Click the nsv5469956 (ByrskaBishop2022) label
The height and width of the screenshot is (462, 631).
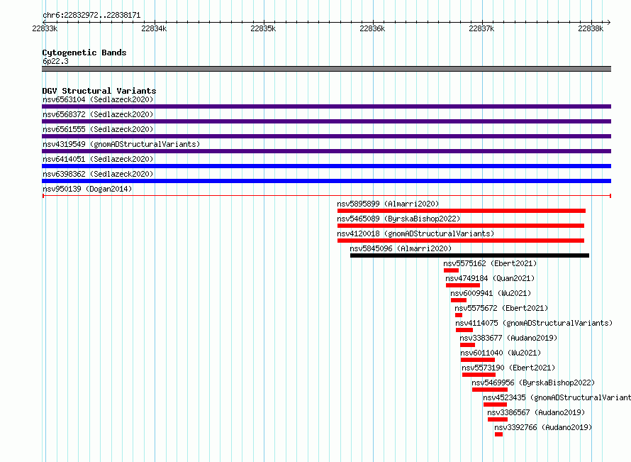[x=533, y=383]
